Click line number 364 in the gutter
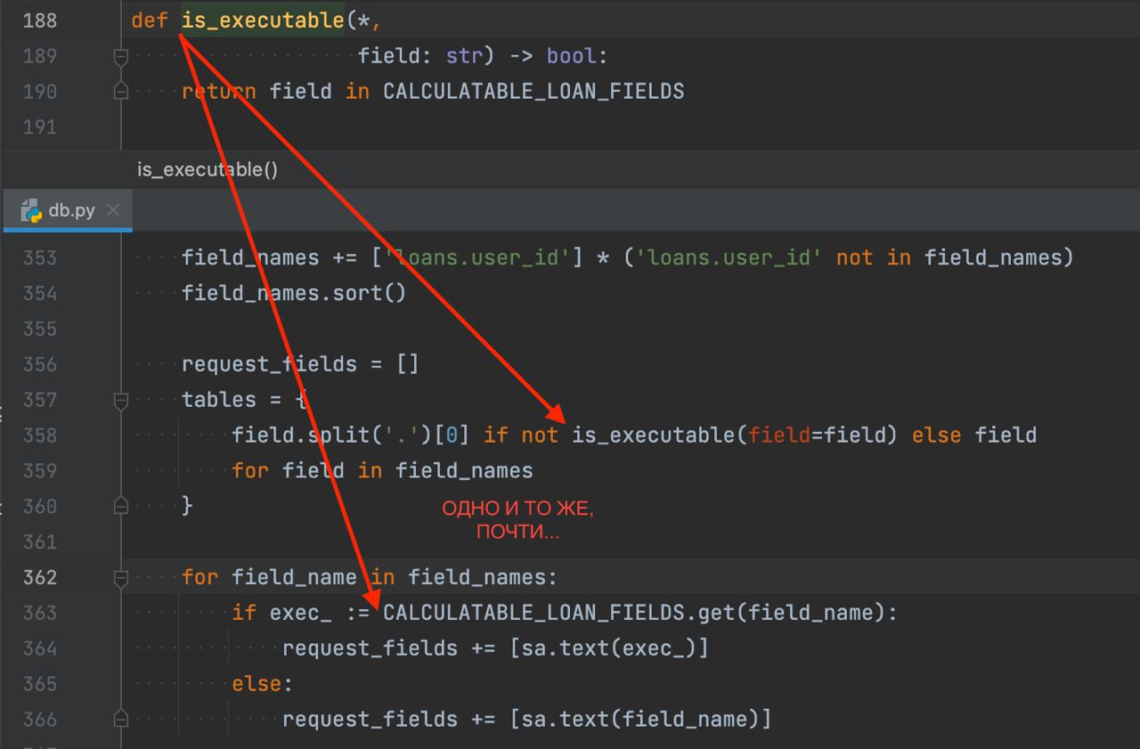Viewport: 1140px width, 749px height. coord(40,648)
